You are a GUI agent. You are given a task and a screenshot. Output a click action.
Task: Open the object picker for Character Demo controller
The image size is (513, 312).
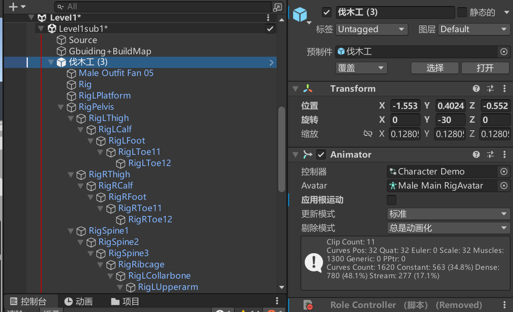504,172
